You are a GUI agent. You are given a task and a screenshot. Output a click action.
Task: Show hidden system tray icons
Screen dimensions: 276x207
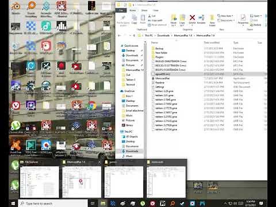(x=225, y=204)
